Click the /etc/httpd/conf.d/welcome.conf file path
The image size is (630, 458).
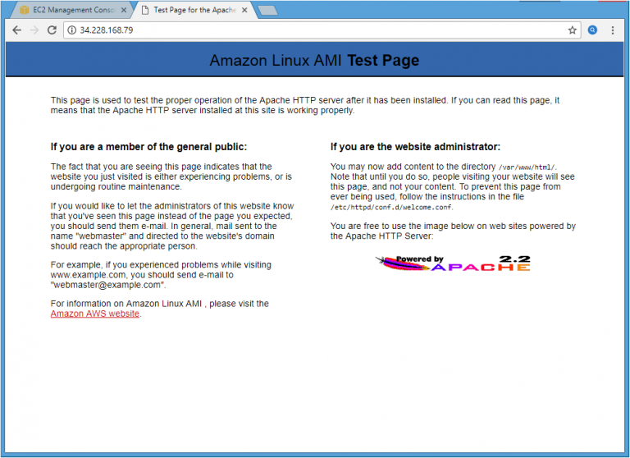(x=391, y=208)
